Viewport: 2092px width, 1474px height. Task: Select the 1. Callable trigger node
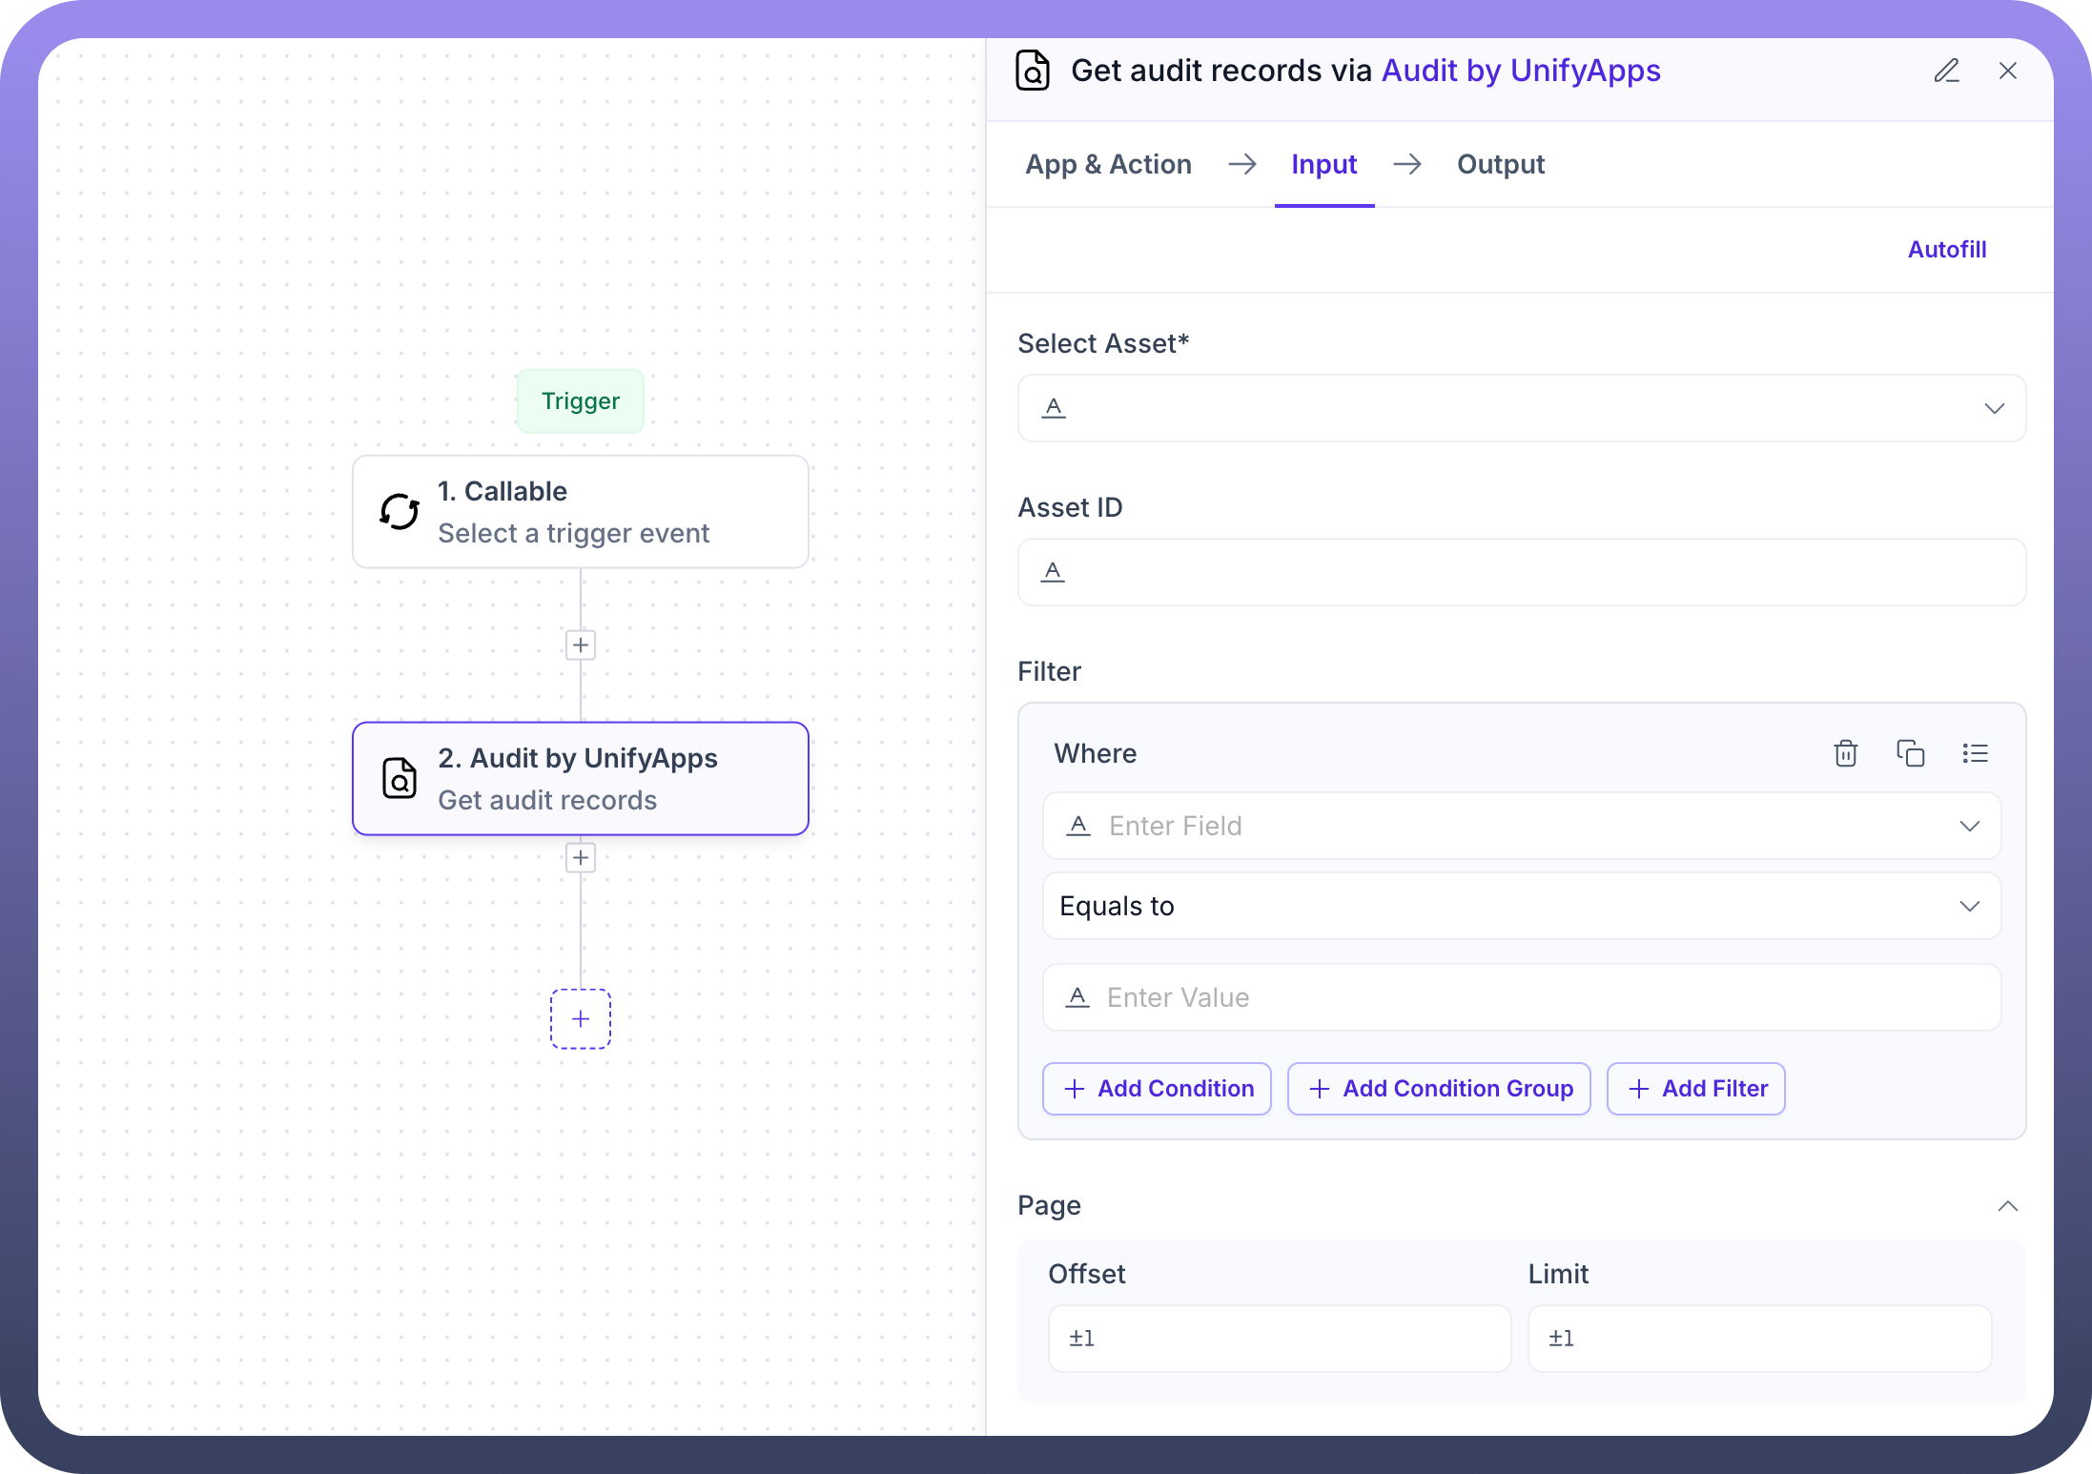[x=581, y=512]
